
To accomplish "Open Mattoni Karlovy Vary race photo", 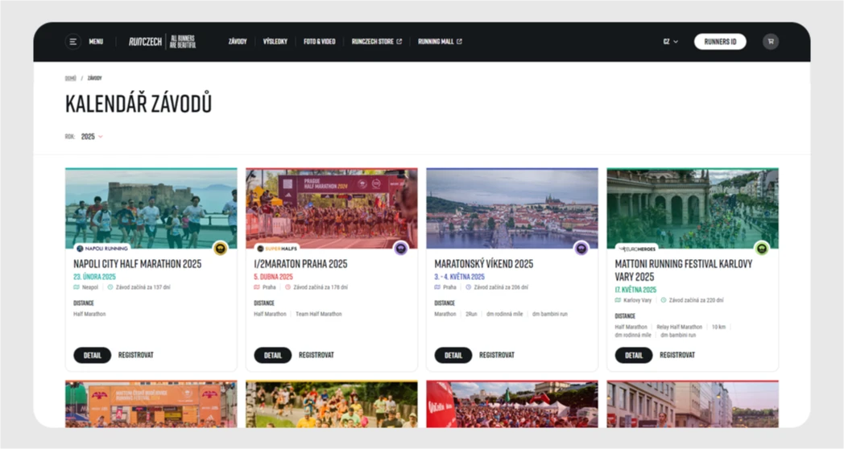I will coord(693,208).
